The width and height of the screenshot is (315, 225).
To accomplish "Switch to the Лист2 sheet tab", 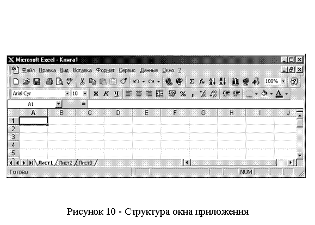I will pyautogui.click(x=66, y=163).
